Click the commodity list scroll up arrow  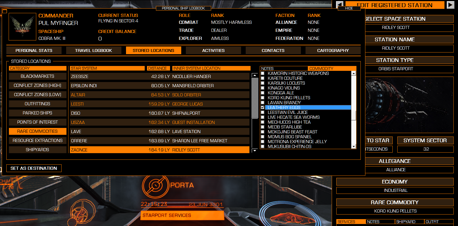(354, 73)
